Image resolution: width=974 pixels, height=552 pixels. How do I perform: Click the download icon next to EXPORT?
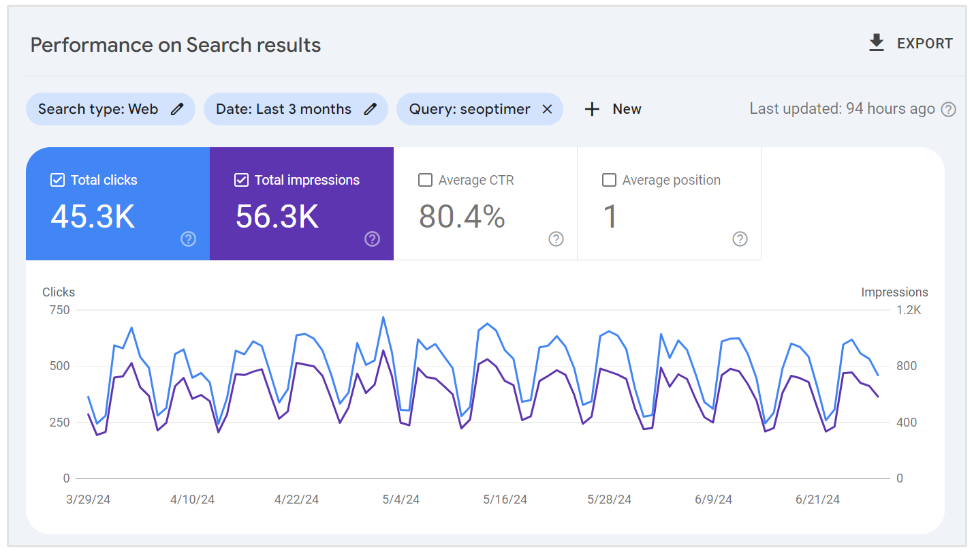[876, 42]
